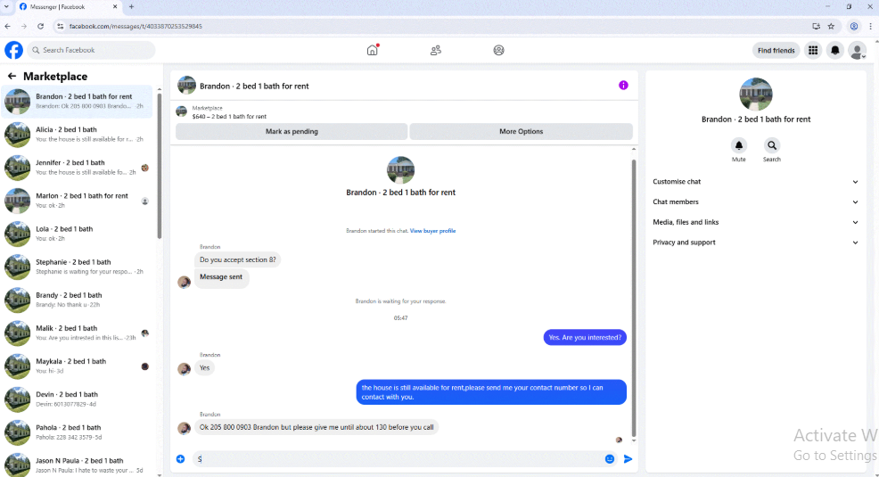Install app icon in address bar
The height and width of the screenshot is (477, 879).
pos(817,27)
